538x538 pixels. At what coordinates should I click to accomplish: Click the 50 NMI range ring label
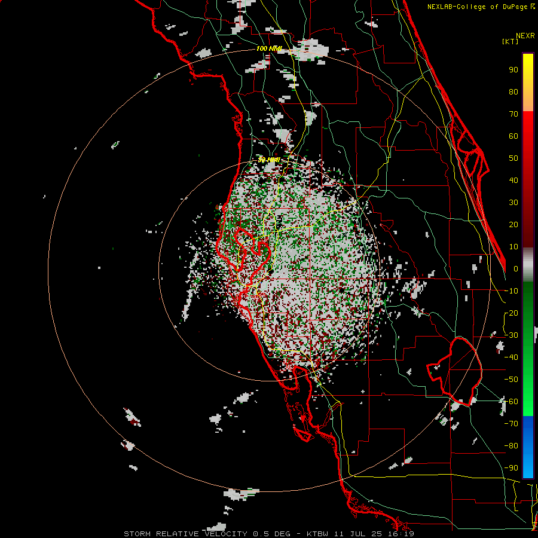pos(268,160)
